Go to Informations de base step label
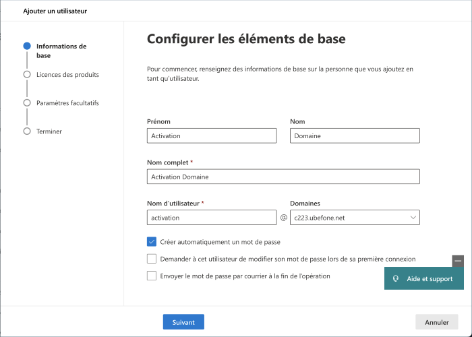The width and height of the screenshot is (472, 337). pos(61,51)
